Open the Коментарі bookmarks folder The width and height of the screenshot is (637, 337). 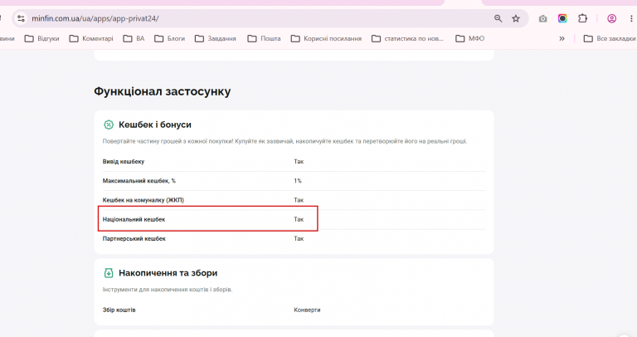coord(91,39)
